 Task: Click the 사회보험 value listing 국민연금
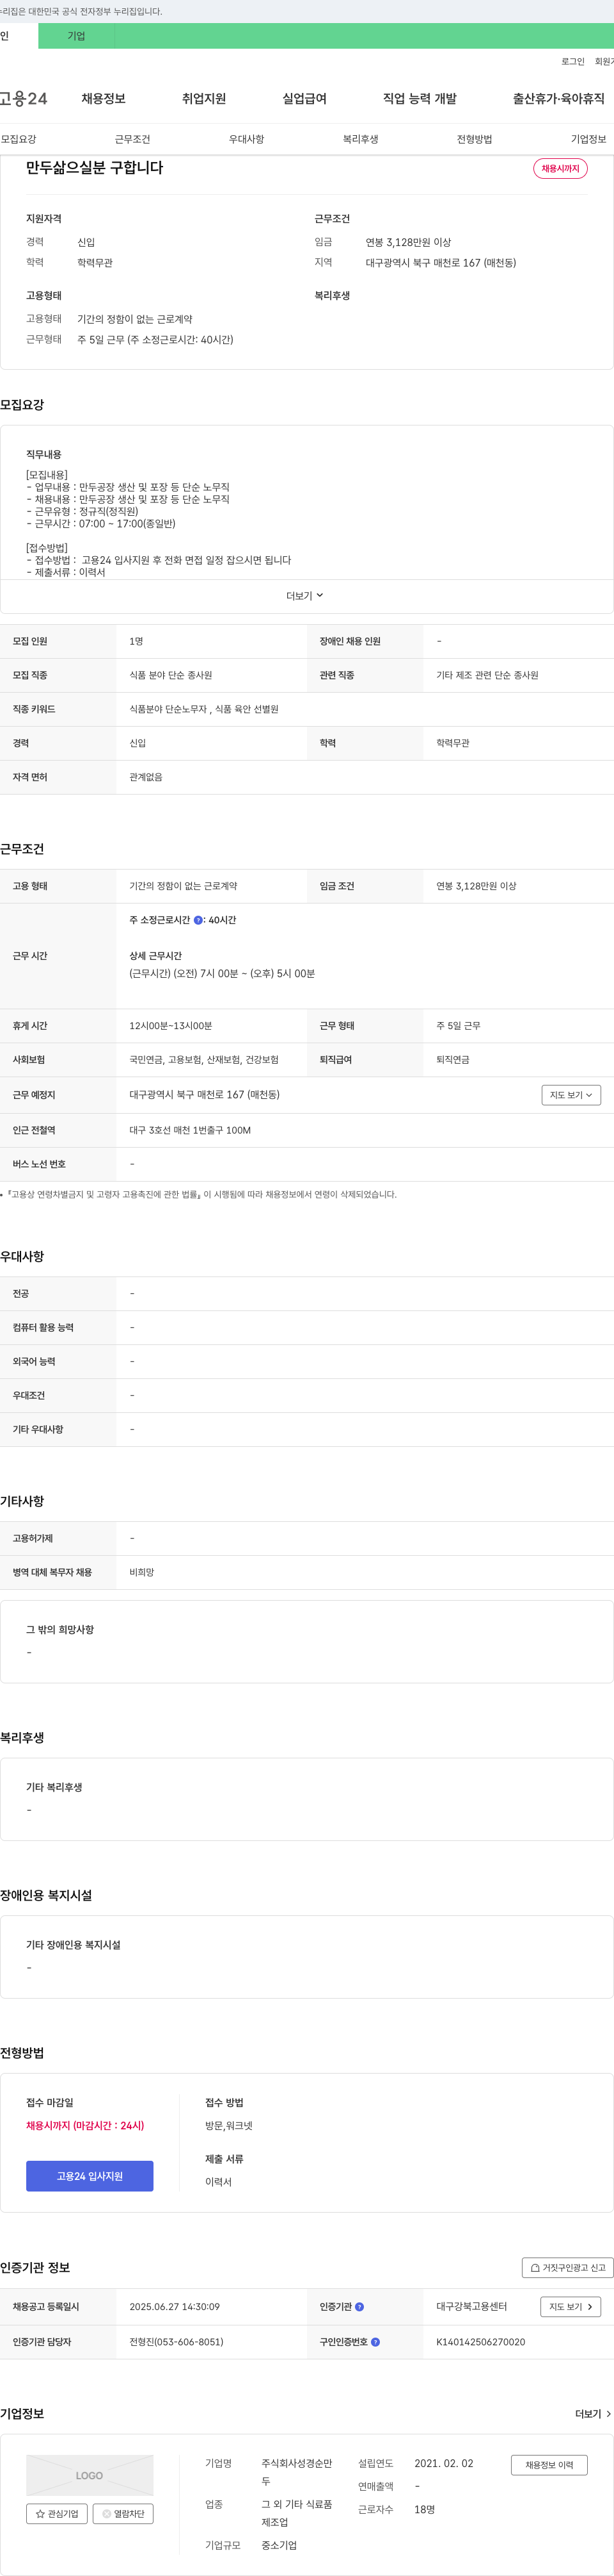[203, 1060]
